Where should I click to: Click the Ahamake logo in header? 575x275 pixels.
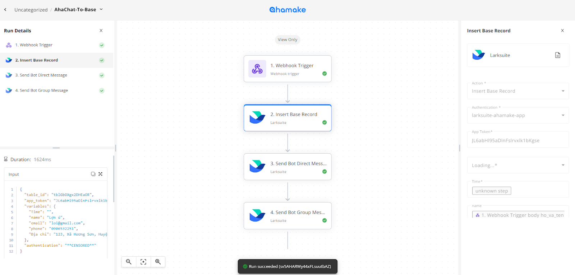(x=287, y=10)
